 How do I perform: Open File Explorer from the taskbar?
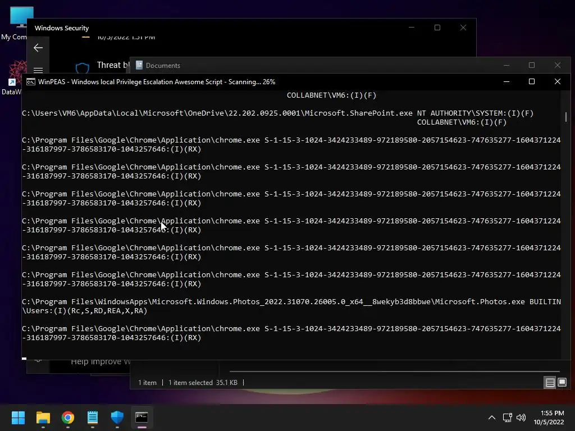[x=43, y=418]
